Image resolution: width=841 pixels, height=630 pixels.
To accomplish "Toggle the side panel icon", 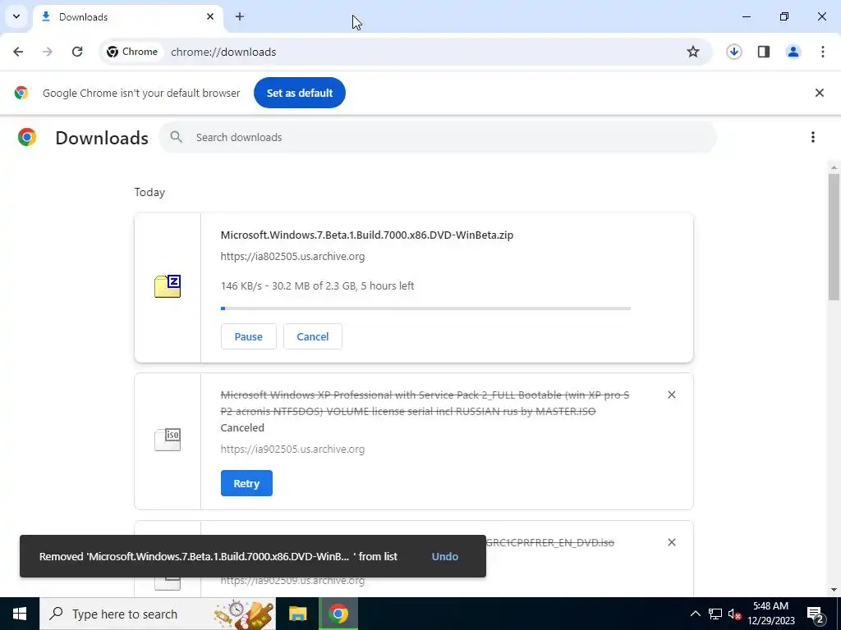I will 764,52.
